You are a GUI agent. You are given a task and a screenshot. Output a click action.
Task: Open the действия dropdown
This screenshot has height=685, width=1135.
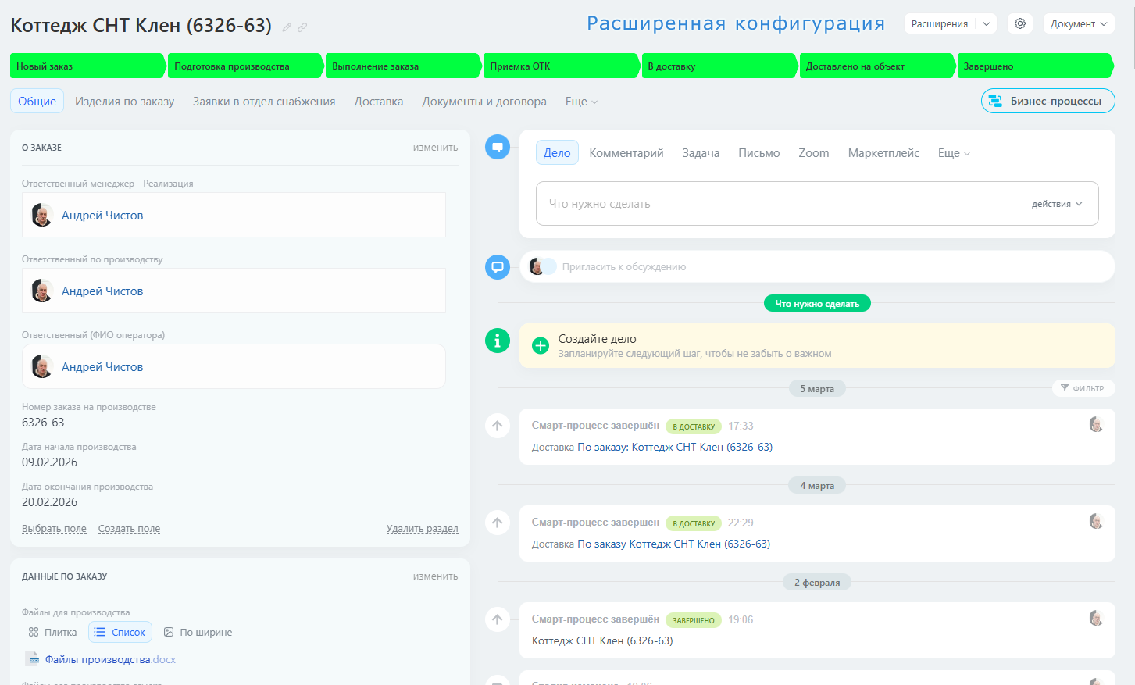pyautogui.click(x=1057, y=204)
